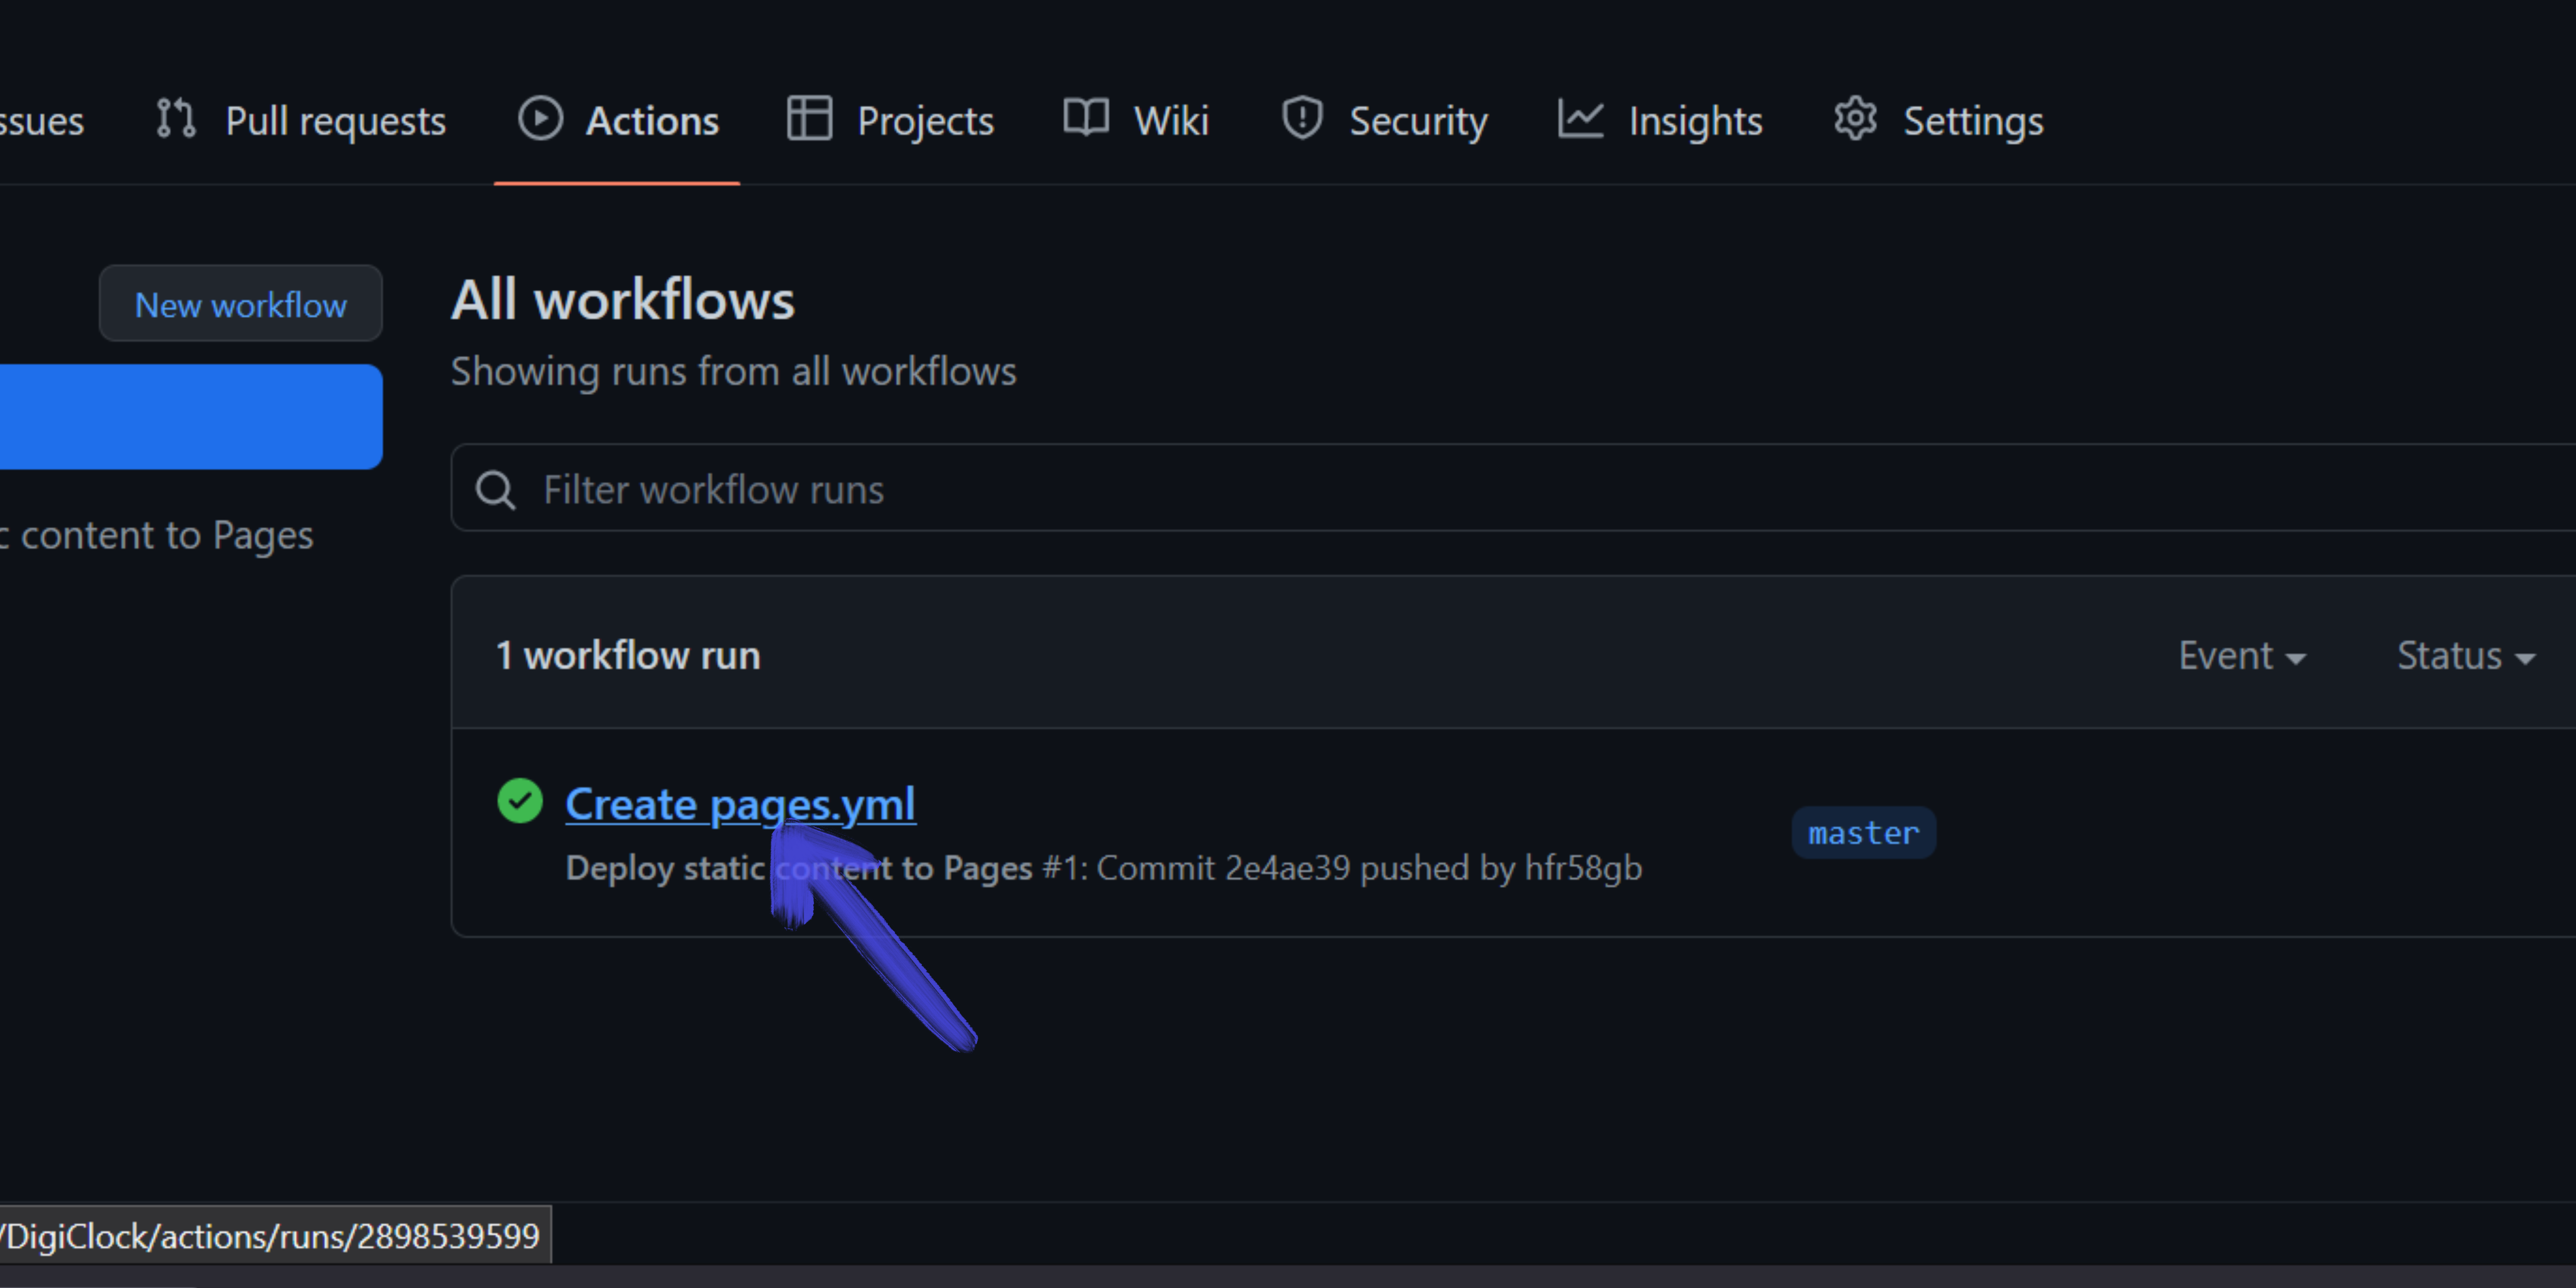This screenshot has height=1288, width=2576.
Task: Click the New workflow button
Action: [x=241, y=304]
